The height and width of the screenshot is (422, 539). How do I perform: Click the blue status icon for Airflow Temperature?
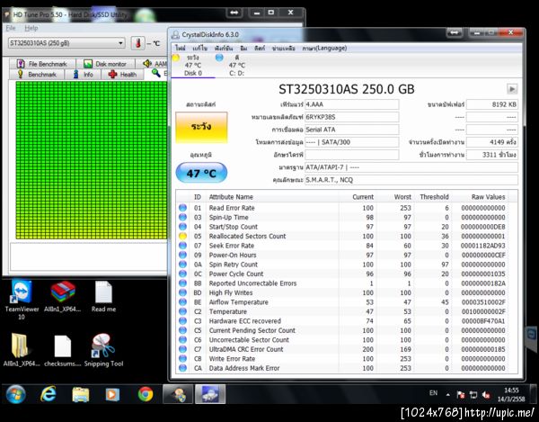point(183,302)
